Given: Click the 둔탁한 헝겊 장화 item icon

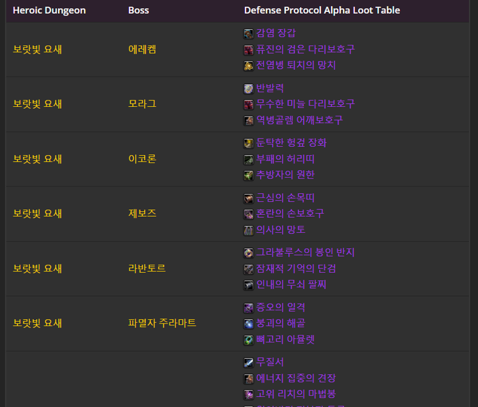Looking at the screenshot, I should [249, 144].
